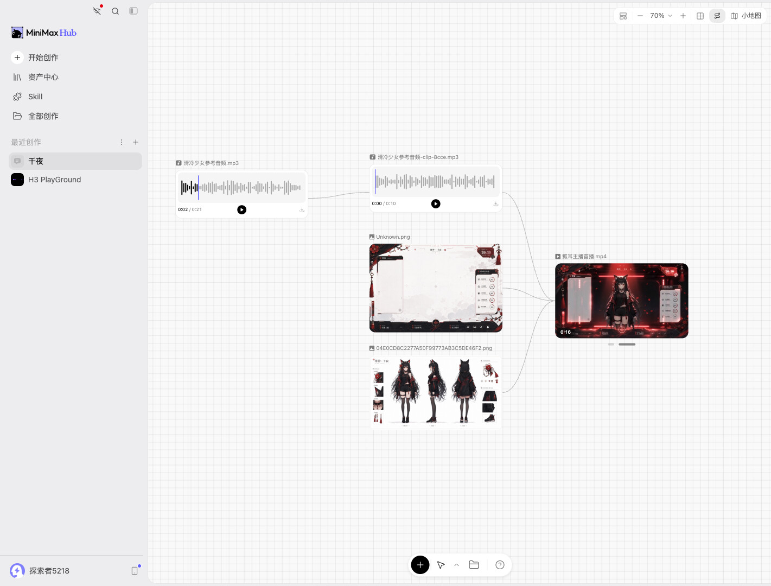
Task: Open the H3 PlayGround project
Action: [75, 180]
